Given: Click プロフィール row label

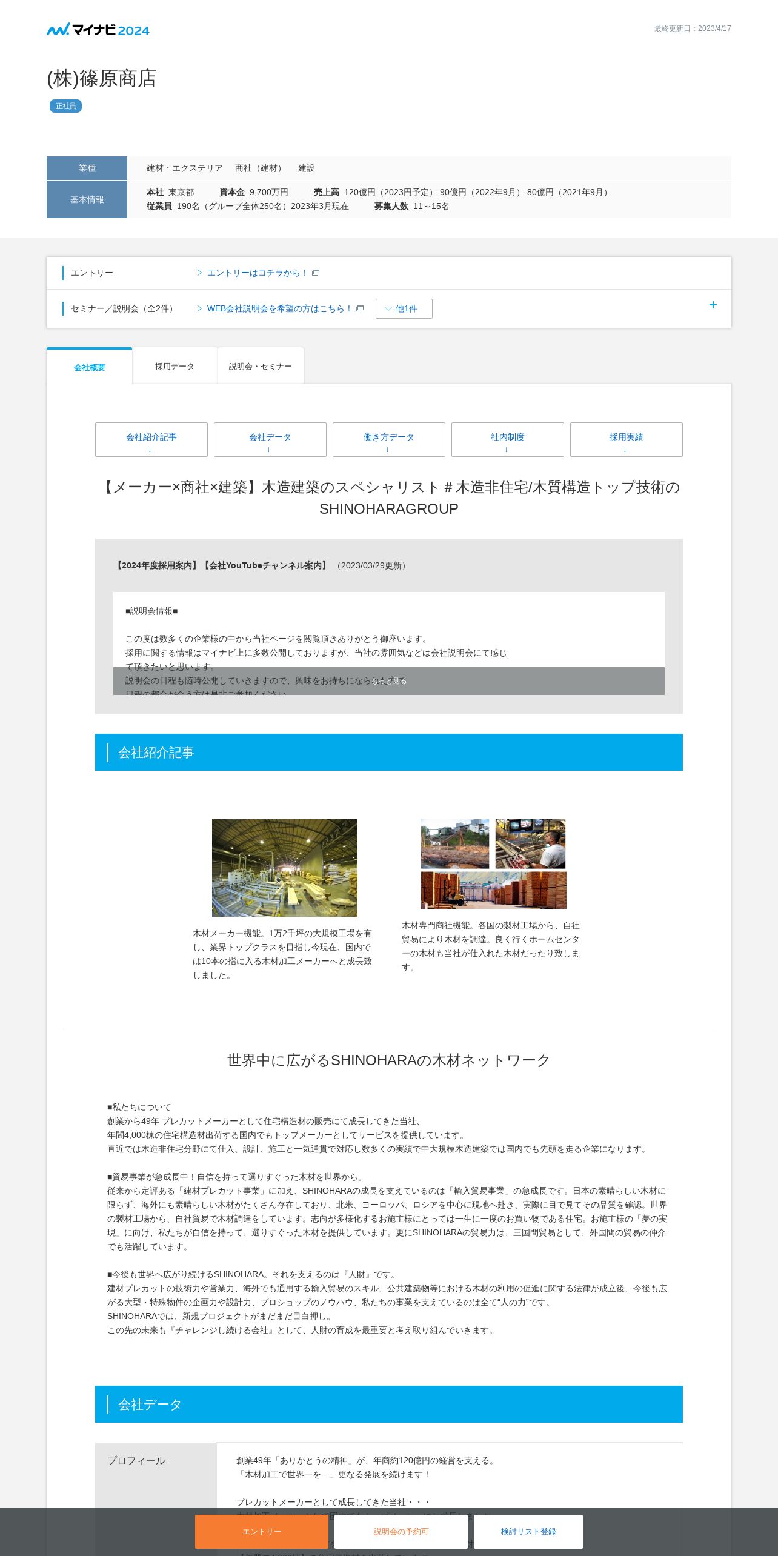Looking at the screenshot, I should point(136,1461).
